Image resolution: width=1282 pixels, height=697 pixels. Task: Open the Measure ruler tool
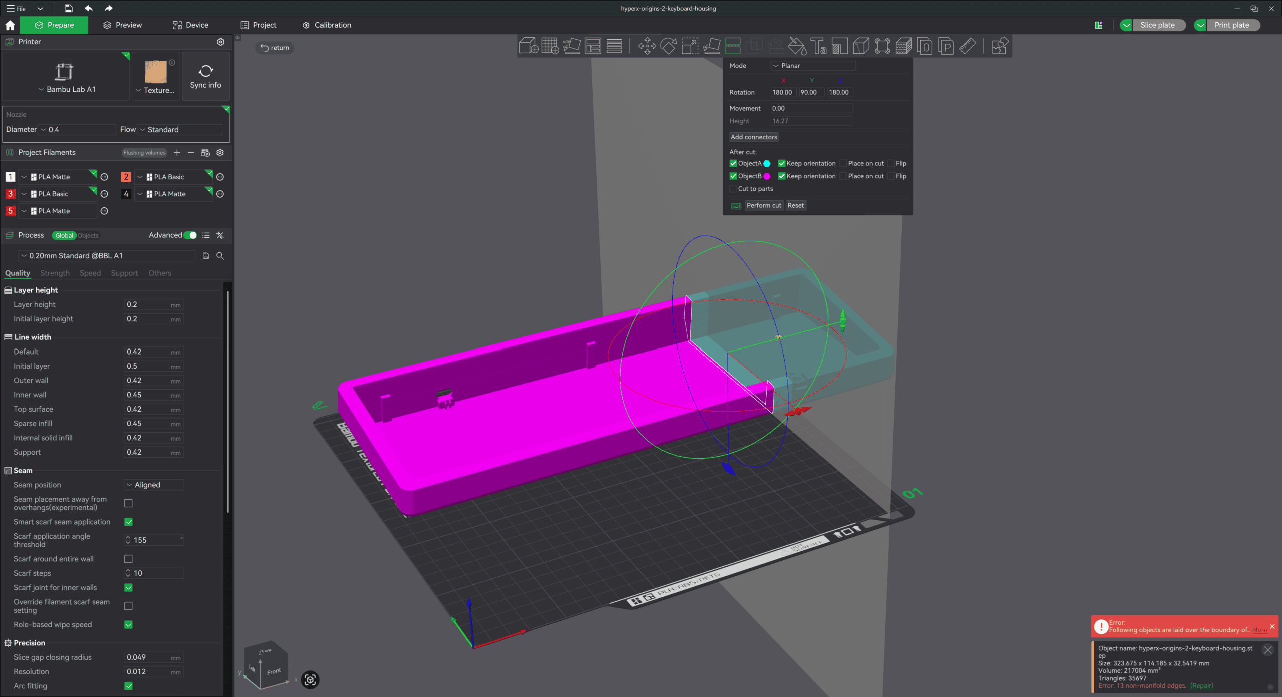point(968,46)
